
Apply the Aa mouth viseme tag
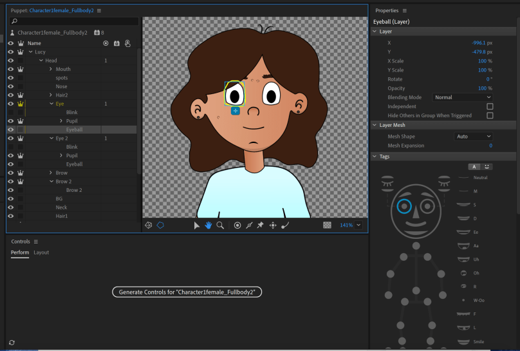click(x=468, y=246)
